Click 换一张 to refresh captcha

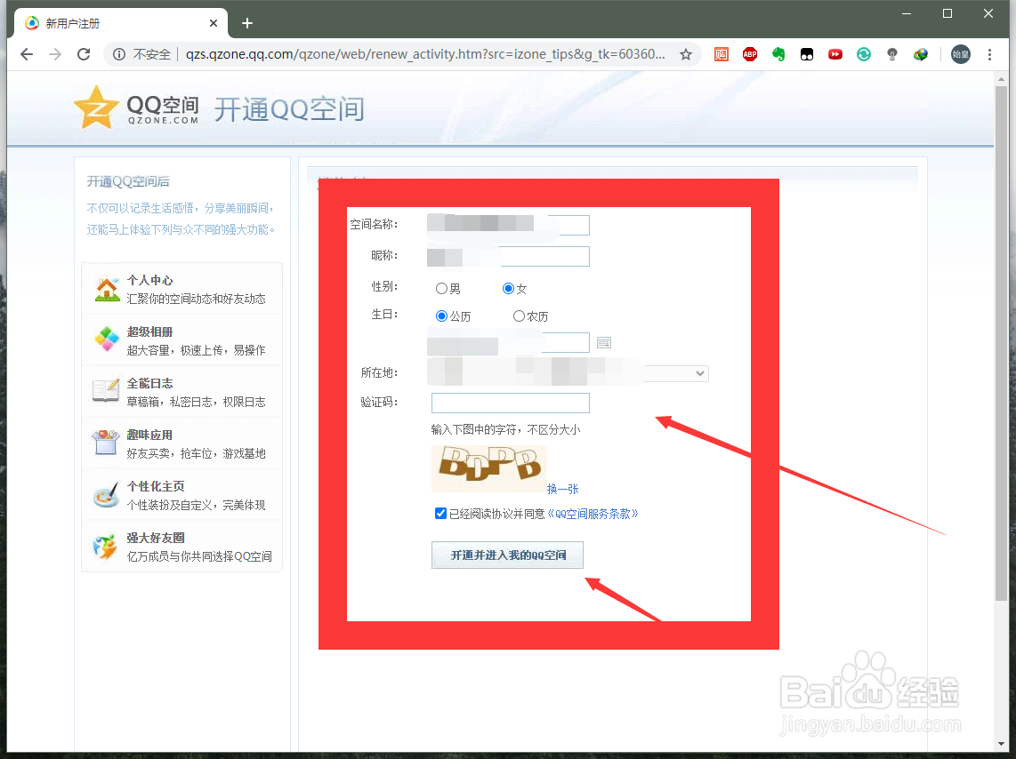pyautogui.click(x=562, y=489)
